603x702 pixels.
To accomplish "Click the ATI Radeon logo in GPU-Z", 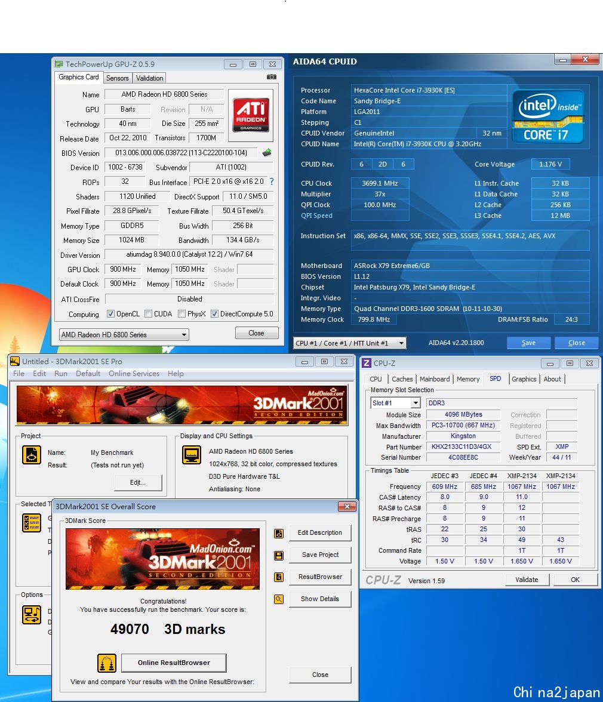I will [251, 115].
